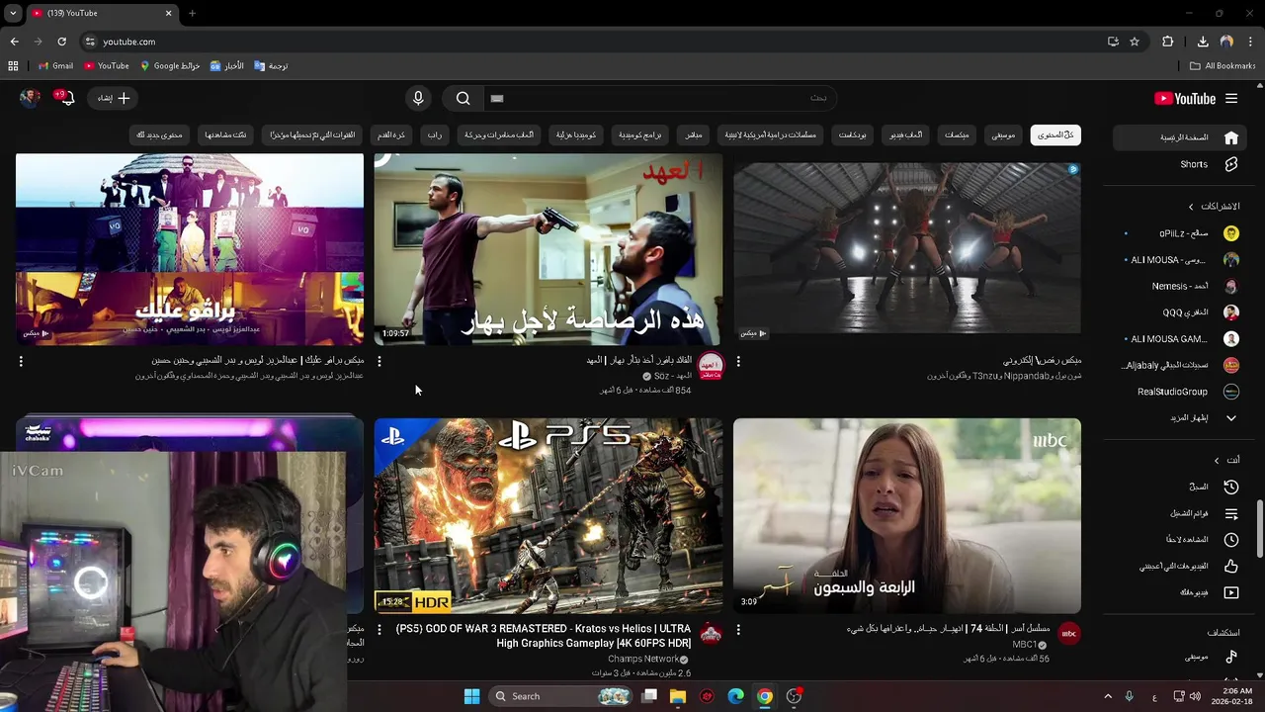Image resolution: width=1265 pixels, height=712 pixels.
Task: Click the keyboard icon in search box
Action: pyautogui.click(x=497, y=98)
